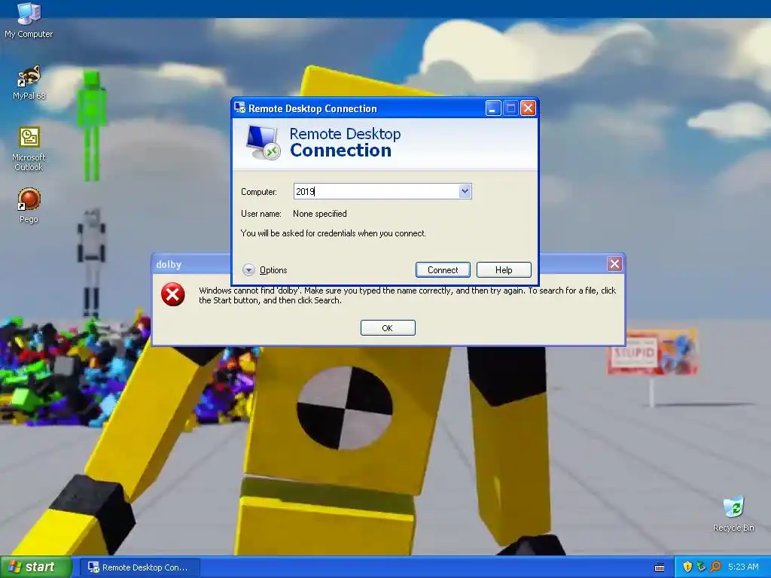
Task: Close the dolby error dialog
Action: tap(614, 264)
